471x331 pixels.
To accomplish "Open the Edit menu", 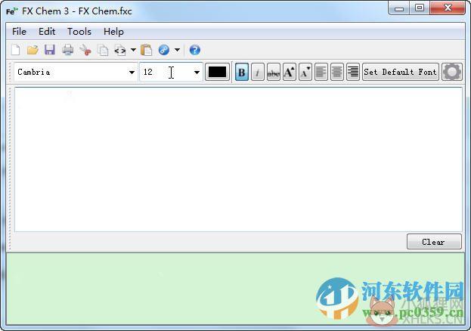I will (x=47, y=32).
